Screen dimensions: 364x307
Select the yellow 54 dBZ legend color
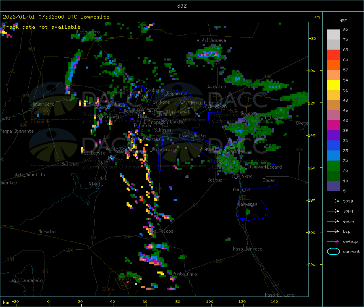point(333,85)
